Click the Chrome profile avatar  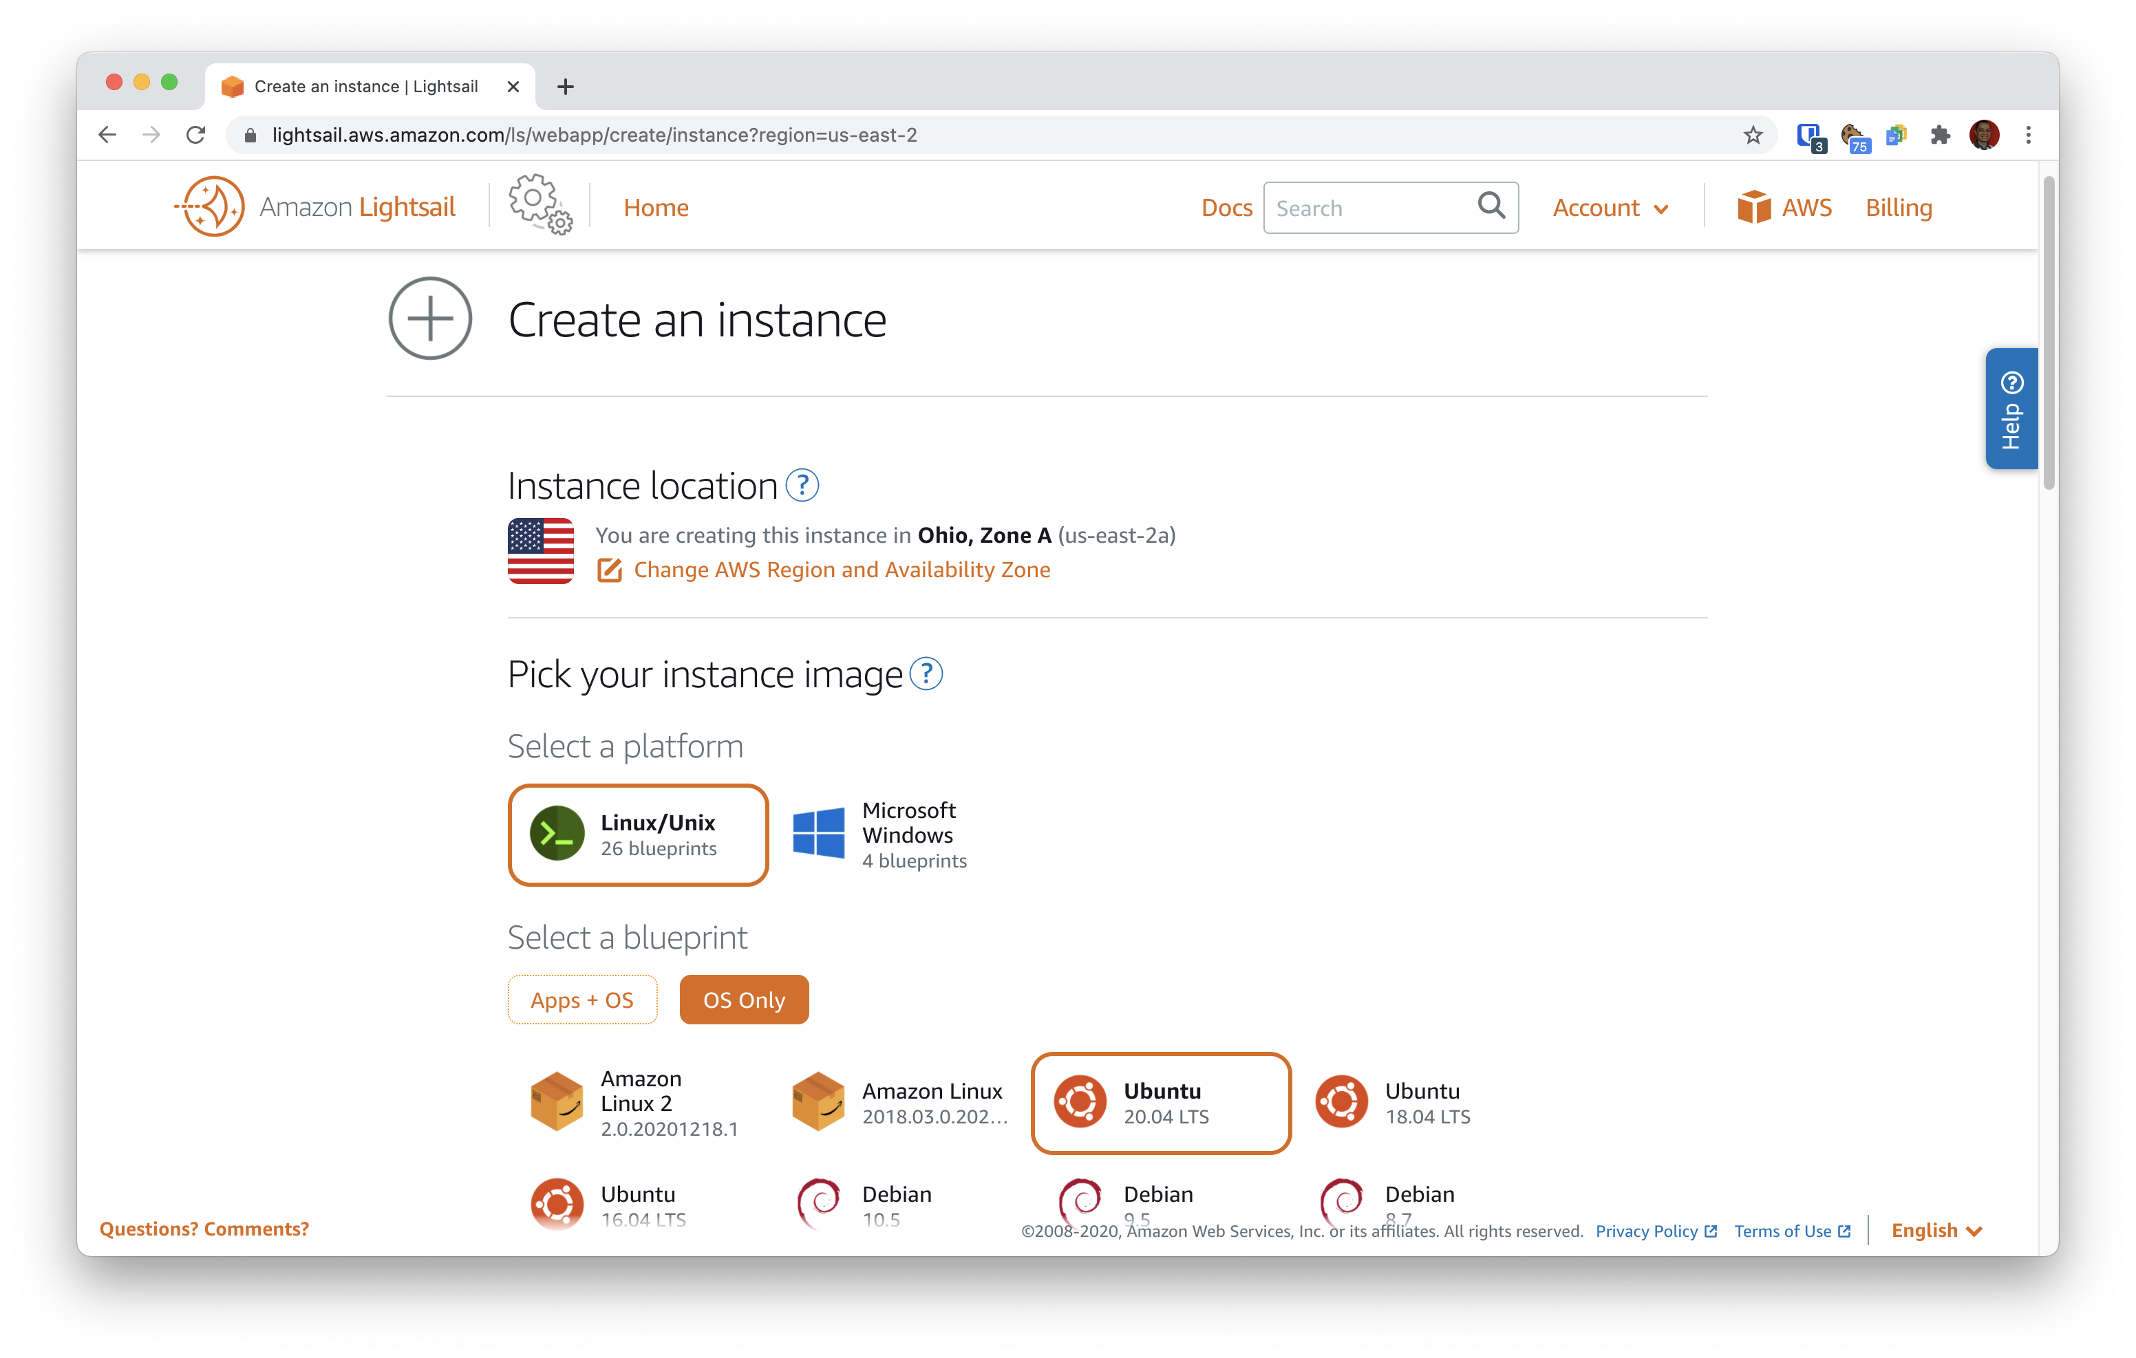point(1985,135)
